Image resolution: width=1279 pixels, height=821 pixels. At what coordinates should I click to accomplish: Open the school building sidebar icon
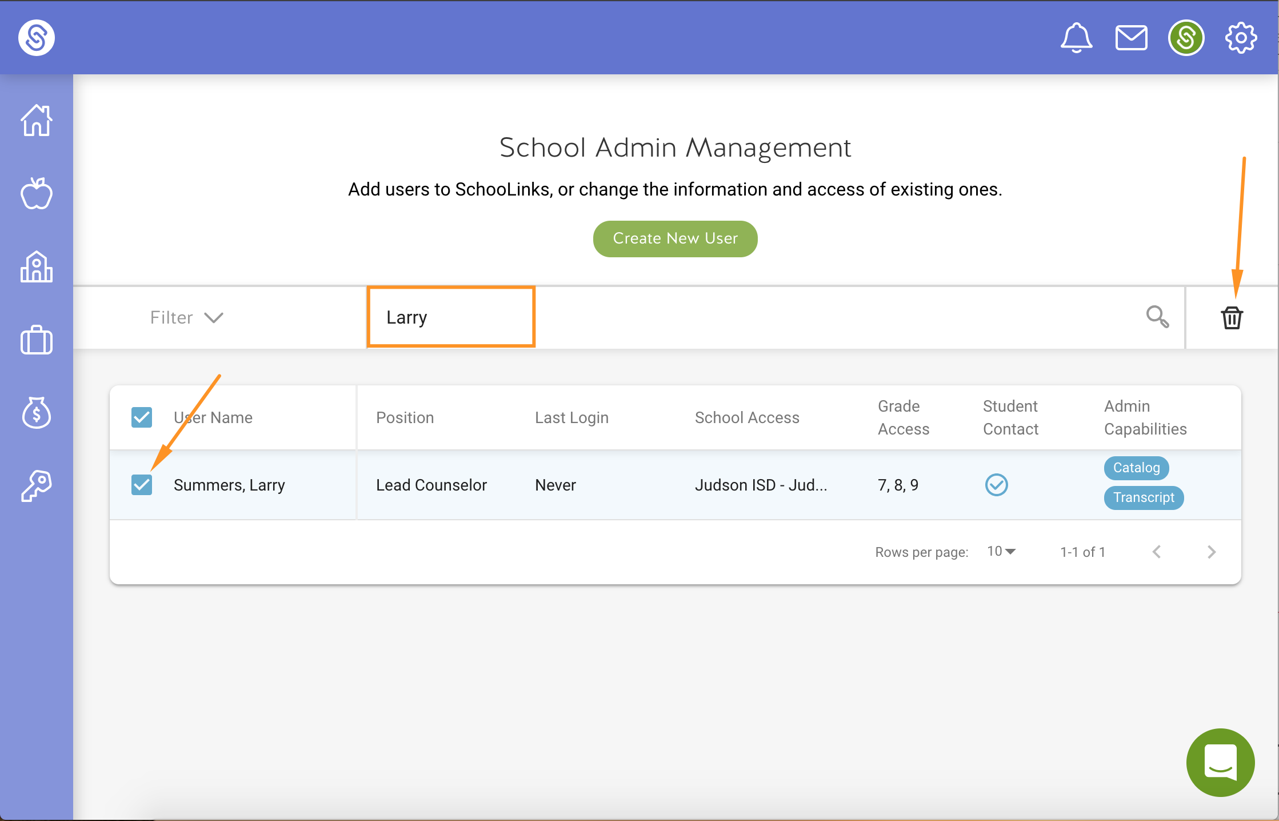pos(37,266)
